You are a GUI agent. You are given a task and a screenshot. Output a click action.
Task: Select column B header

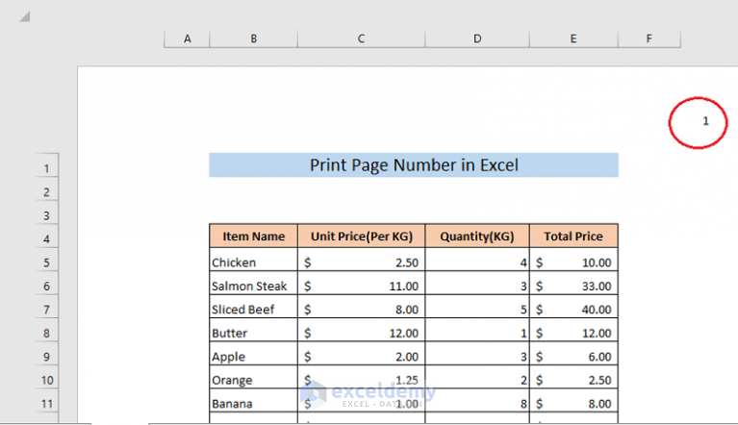coord(254,39)
